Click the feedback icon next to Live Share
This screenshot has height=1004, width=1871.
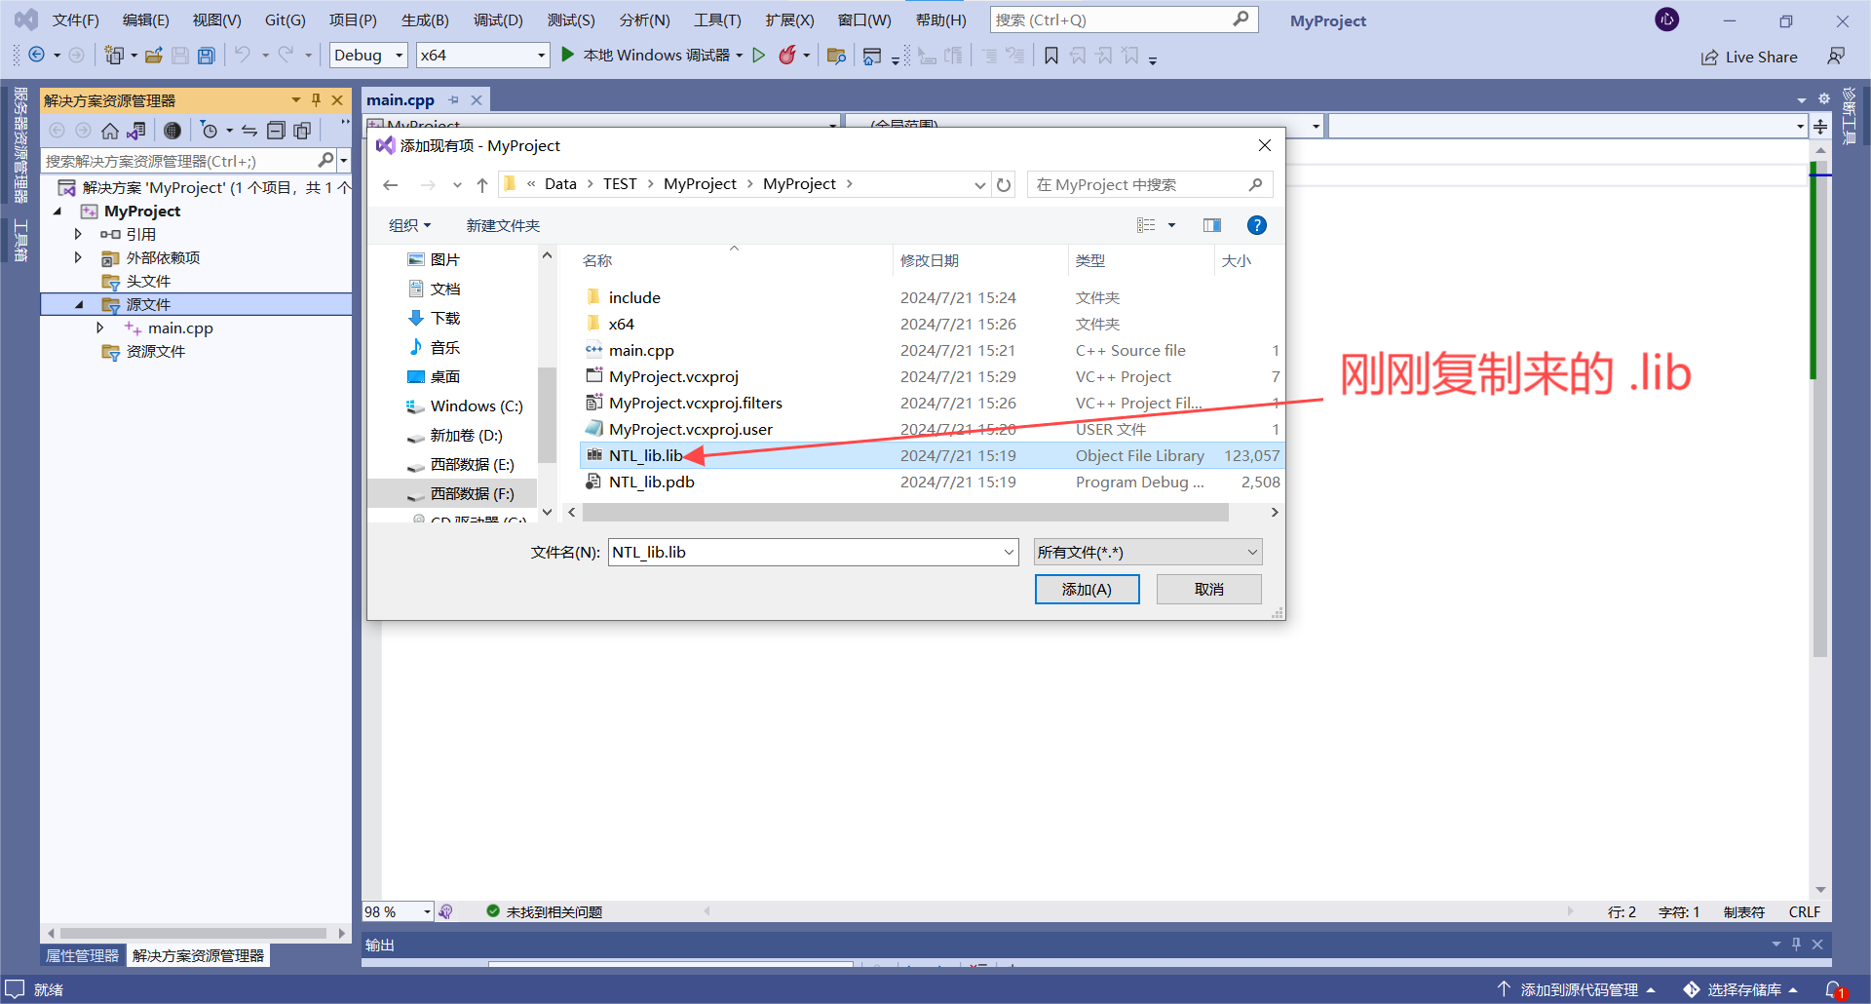click(1836, 57)
